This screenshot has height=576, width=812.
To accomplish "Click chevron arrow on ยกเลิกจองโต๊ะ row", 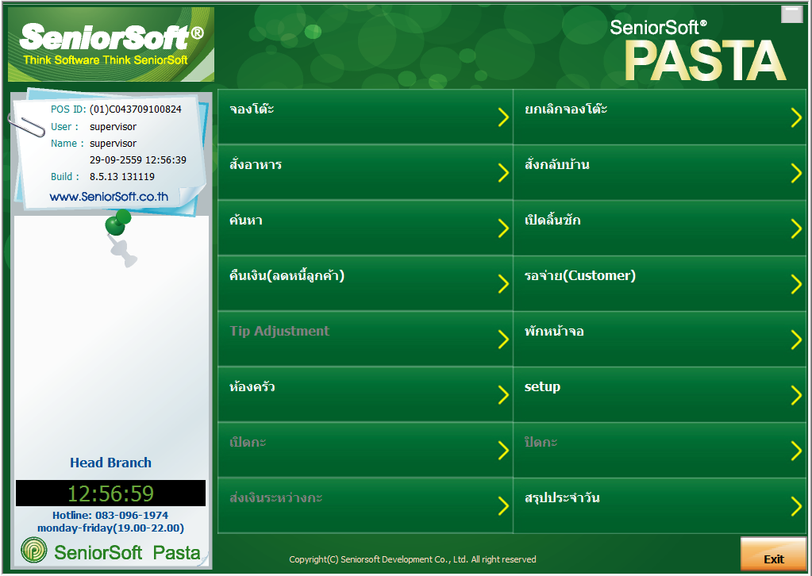I will [x=796, y=117].
